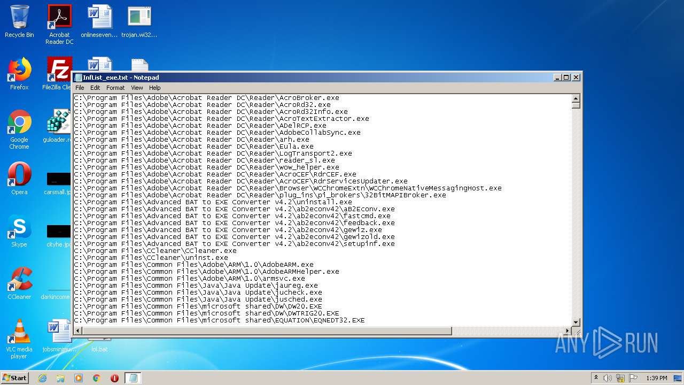684x385 pixels.
Task: Click the Notepad system menu icon in title bar
Action: (78, 78)
